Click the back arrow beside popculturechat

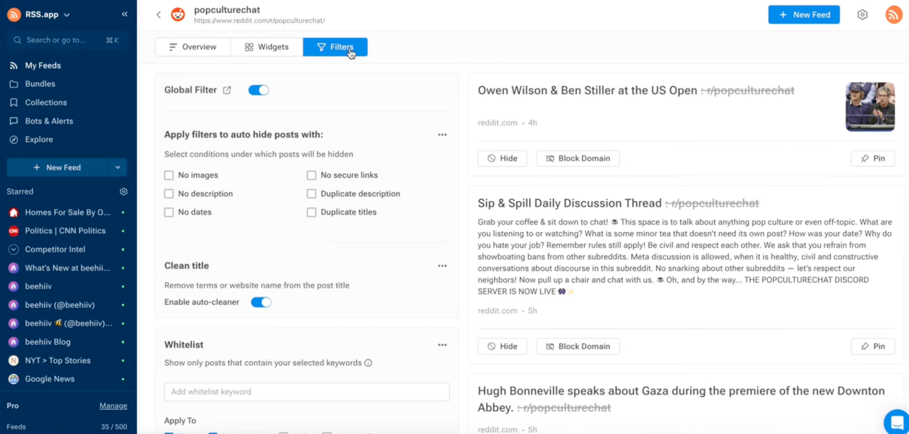(159, 15)
